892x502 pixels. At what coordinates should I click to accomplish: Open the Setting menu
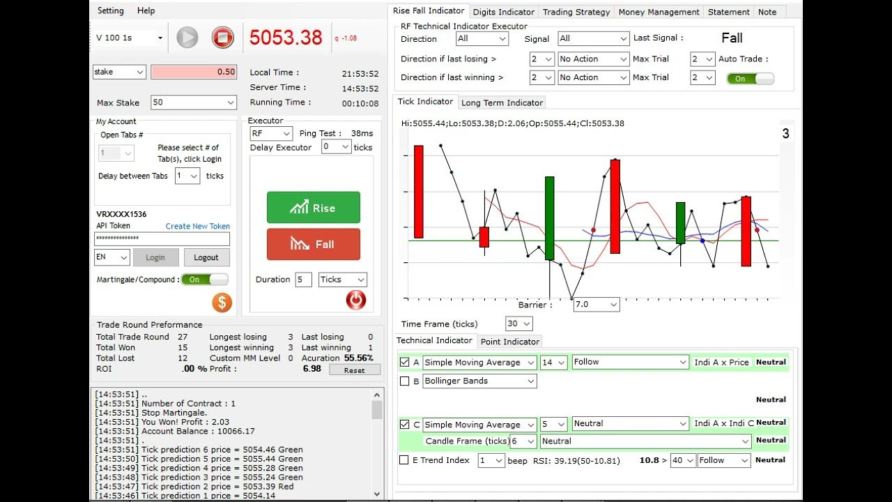pos(110,10)
